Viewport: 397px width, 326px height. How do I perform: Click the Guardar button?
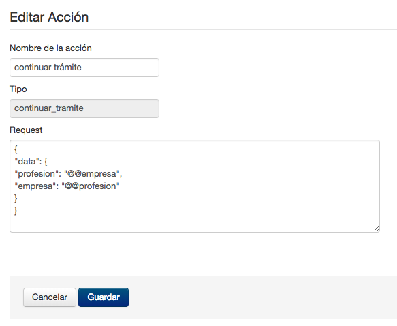[x=104, y=297]
